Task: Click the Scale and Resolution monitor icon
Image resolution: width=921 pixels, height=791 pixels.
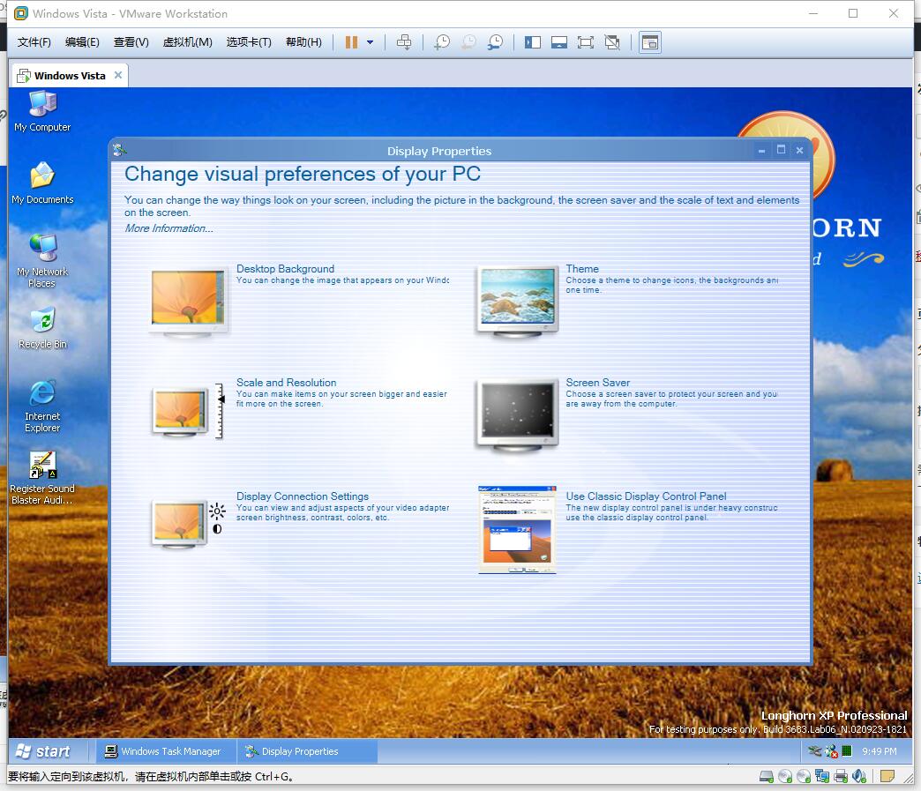Action: pos(188,412)
